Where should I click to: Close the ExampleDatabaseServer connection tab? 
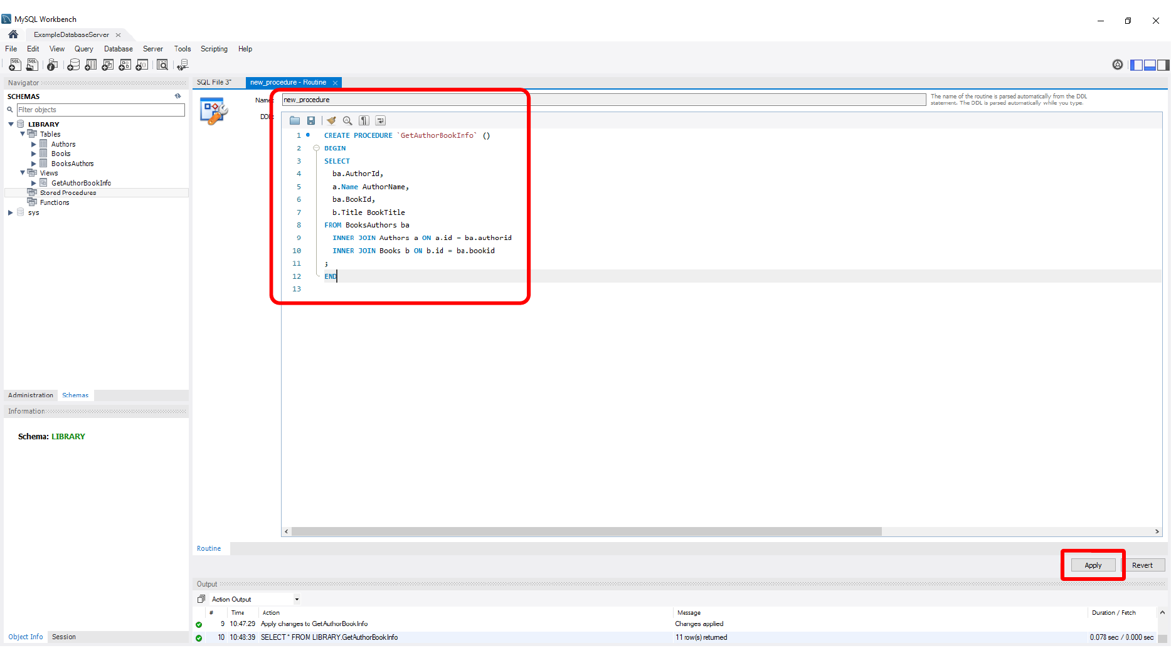118,35
